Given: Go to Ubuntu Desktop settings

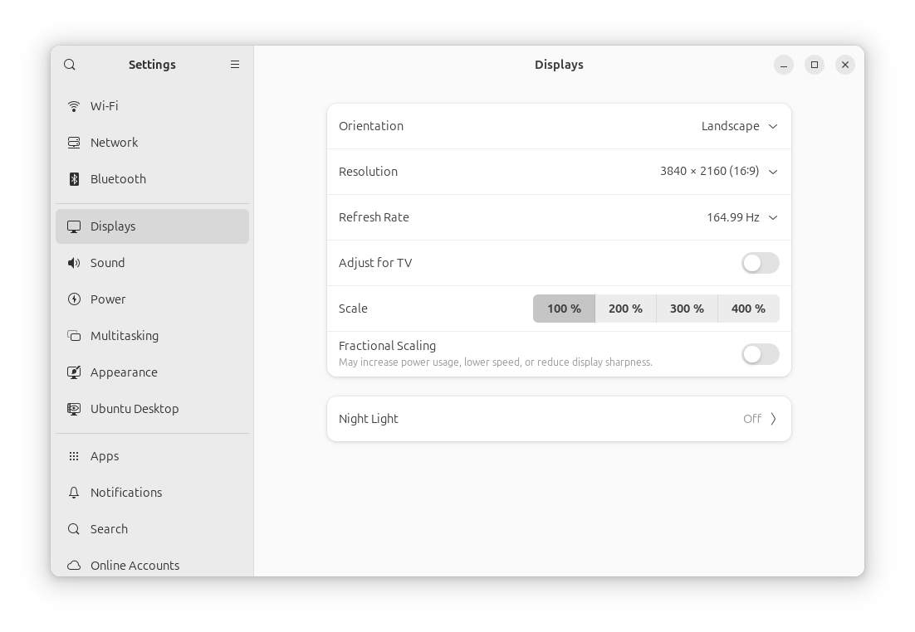Looking at the screenshot, I should 135,409.
